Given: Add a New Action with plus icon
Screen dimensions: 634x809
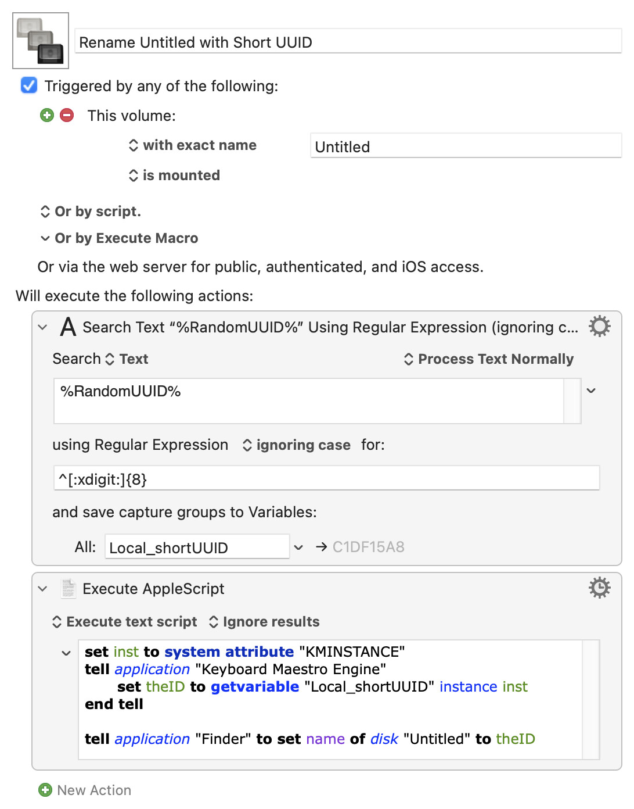Looking at the screenshot, I should pos(45,790).
